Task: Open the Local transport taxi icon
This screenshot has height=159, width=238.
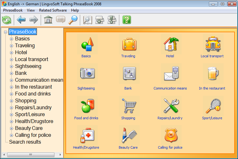Action: pos(213,44)
